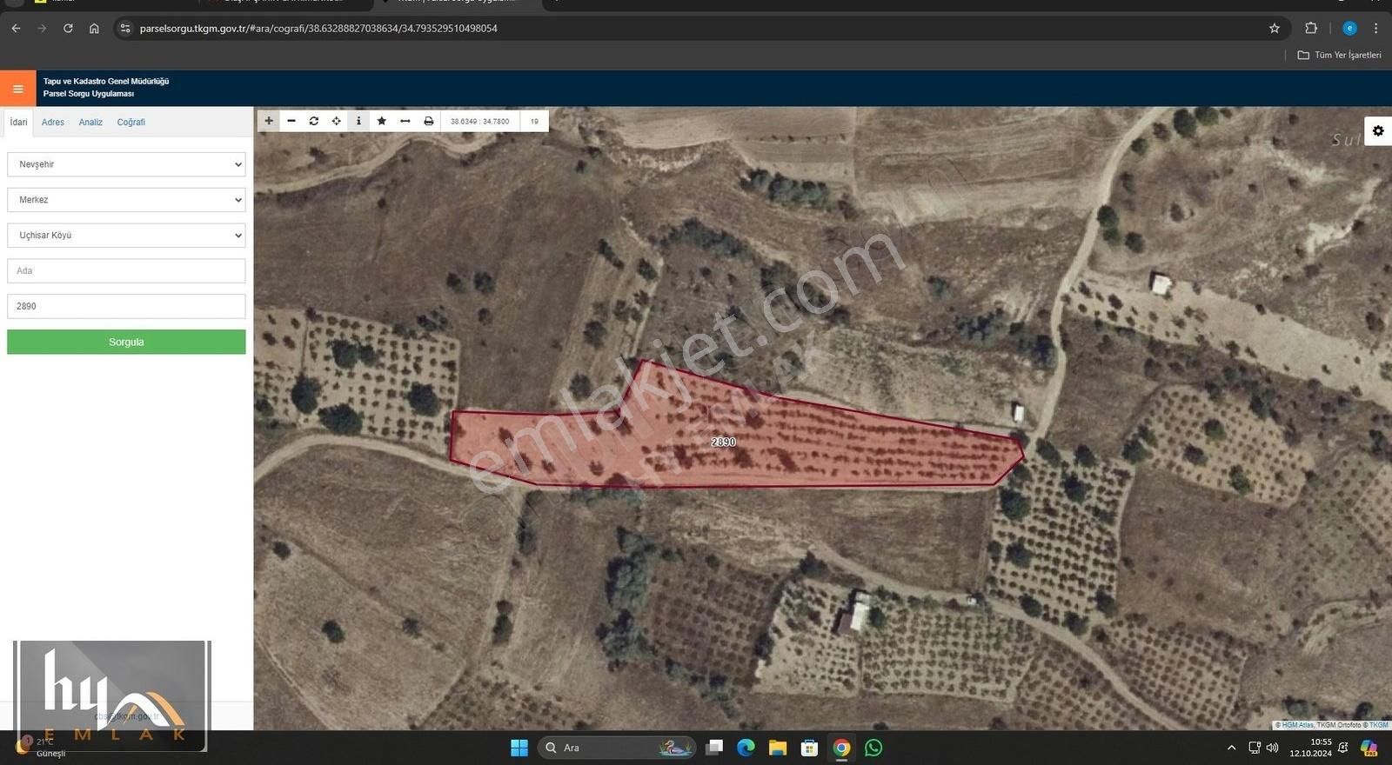Open WhatsApp from taskbar

click(x=873, y=748)
